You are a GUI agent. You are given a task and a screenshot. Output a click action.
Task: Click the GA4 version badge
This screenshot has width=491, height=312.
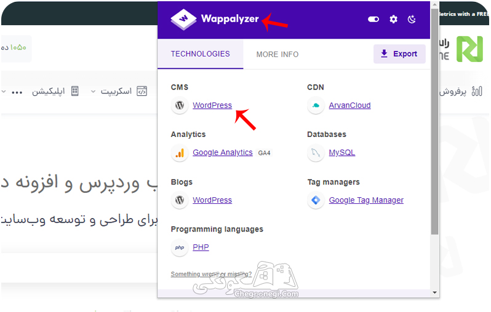coord(264,153)
